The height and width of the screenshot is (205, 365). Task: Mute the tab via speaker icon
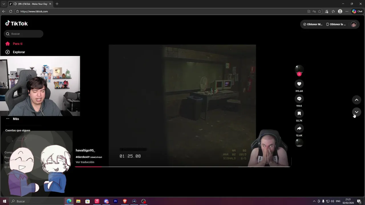tap(15, 4)
